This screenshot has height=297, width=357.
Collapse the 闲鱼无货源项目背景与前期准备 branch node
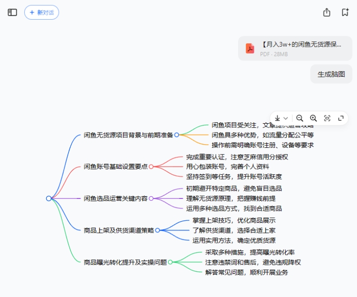[x=177, y=135]
